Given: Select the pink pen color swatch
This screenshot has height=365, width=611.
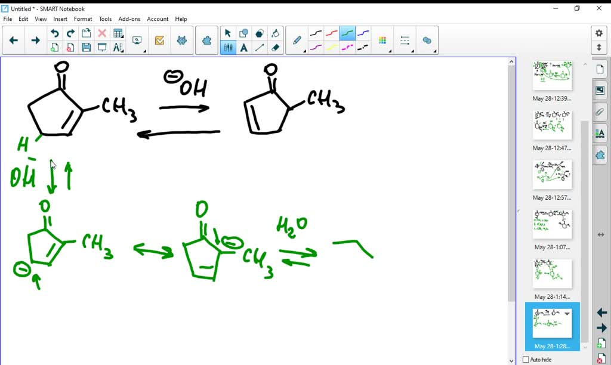Looking at the screenshot, I should click(x=347, y=47).
